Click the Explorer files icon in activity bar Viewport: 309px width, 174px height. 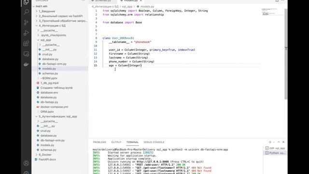tap(26, 2)
